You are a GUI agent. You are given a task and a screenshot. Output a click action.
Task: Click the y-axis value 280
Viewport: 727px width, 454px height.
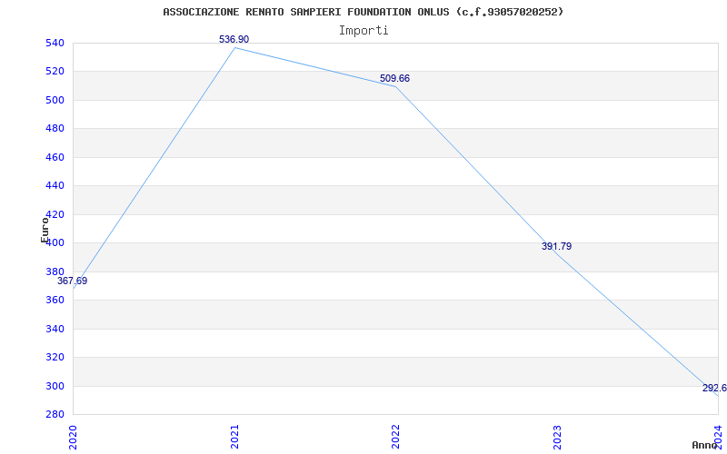(x=55, y=414)
